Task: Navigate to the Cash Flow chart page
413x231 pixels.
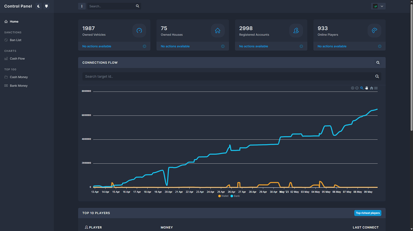Action: coord(17,58)
